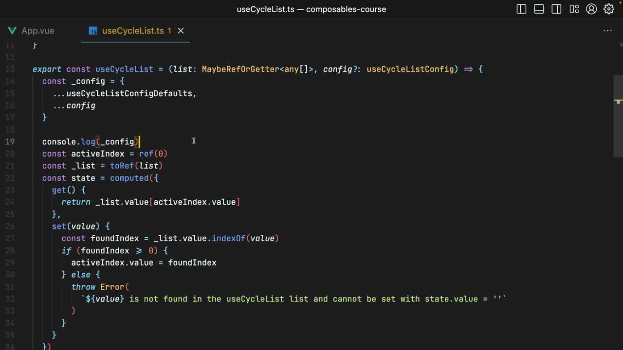Click 'set(value)' method on line 26

(x=76, y=226)
